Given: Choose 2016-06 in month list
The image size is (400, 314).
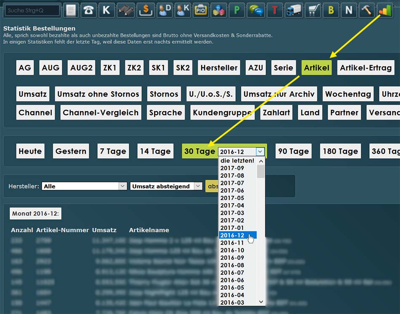Looking at the screenshot, I should (237, 280).
